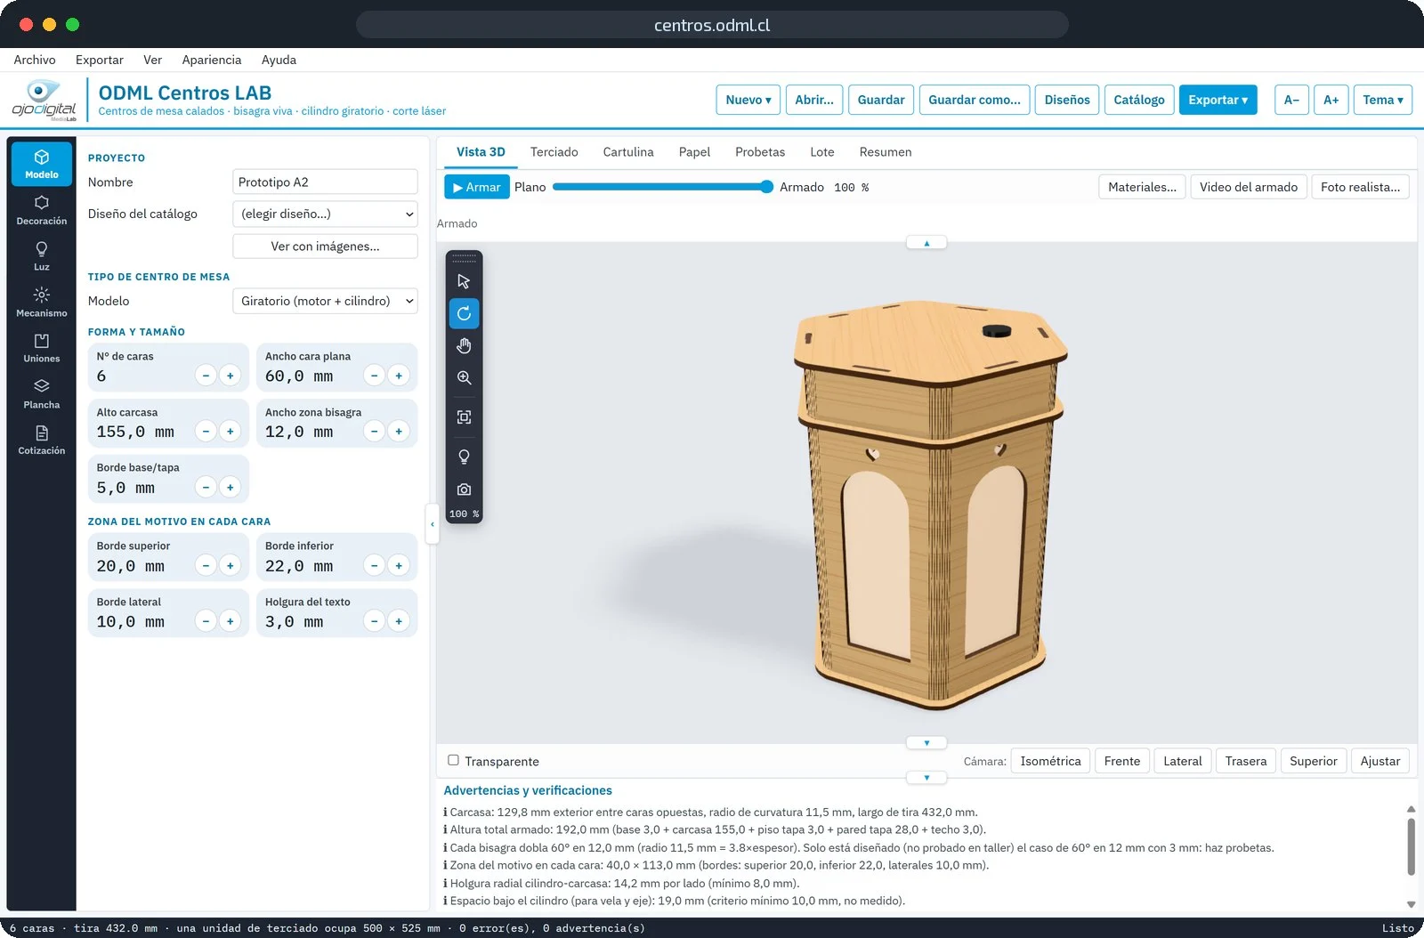The width and height of the screenshot is (1424, 938).
Task: Open the Exportar dropdown button
Action: (x=1218, y=100)
